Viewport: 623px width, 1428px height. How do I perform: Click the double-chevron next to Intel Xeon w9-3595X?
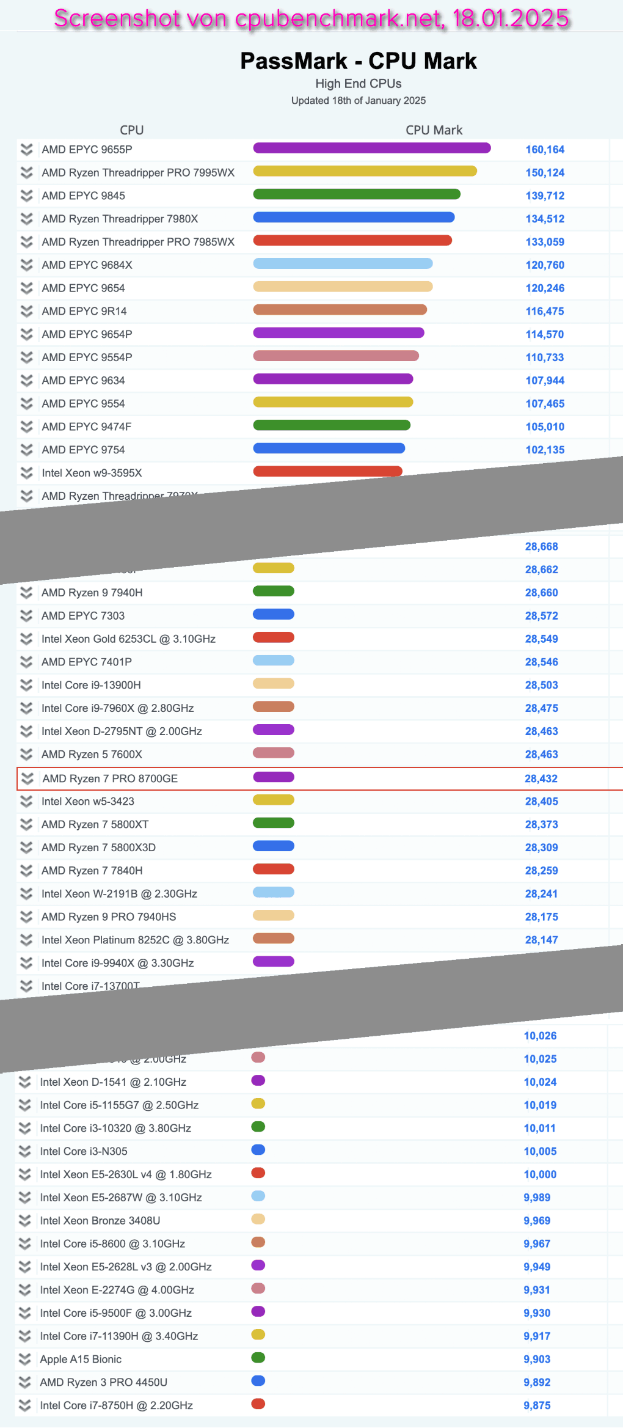coord(26,473)
